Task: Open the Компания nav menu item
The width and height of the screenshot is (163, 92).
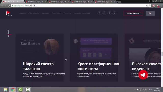Action: coord(45,13)
